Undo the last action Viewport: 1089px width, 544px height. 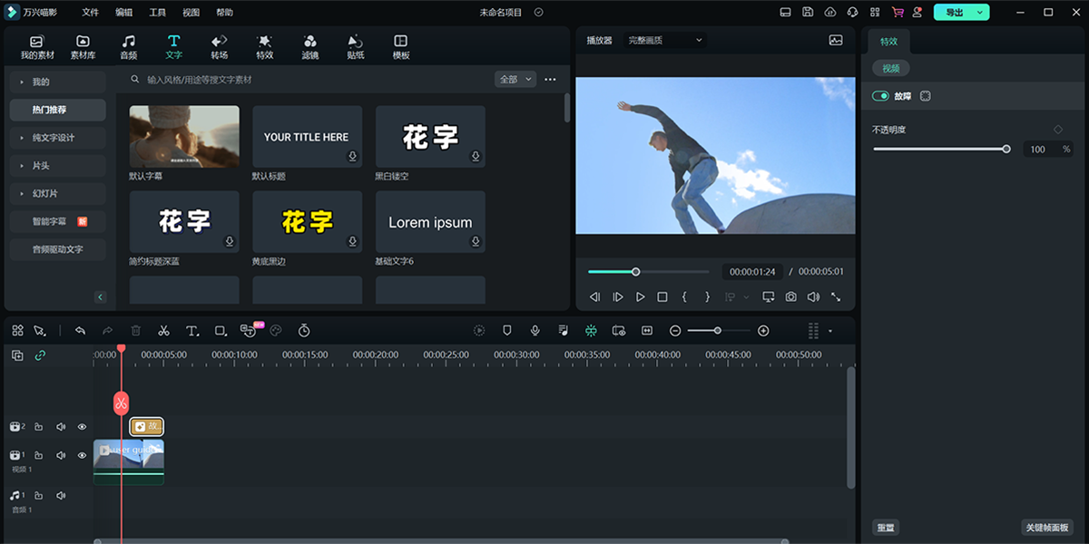pos(80,330)
